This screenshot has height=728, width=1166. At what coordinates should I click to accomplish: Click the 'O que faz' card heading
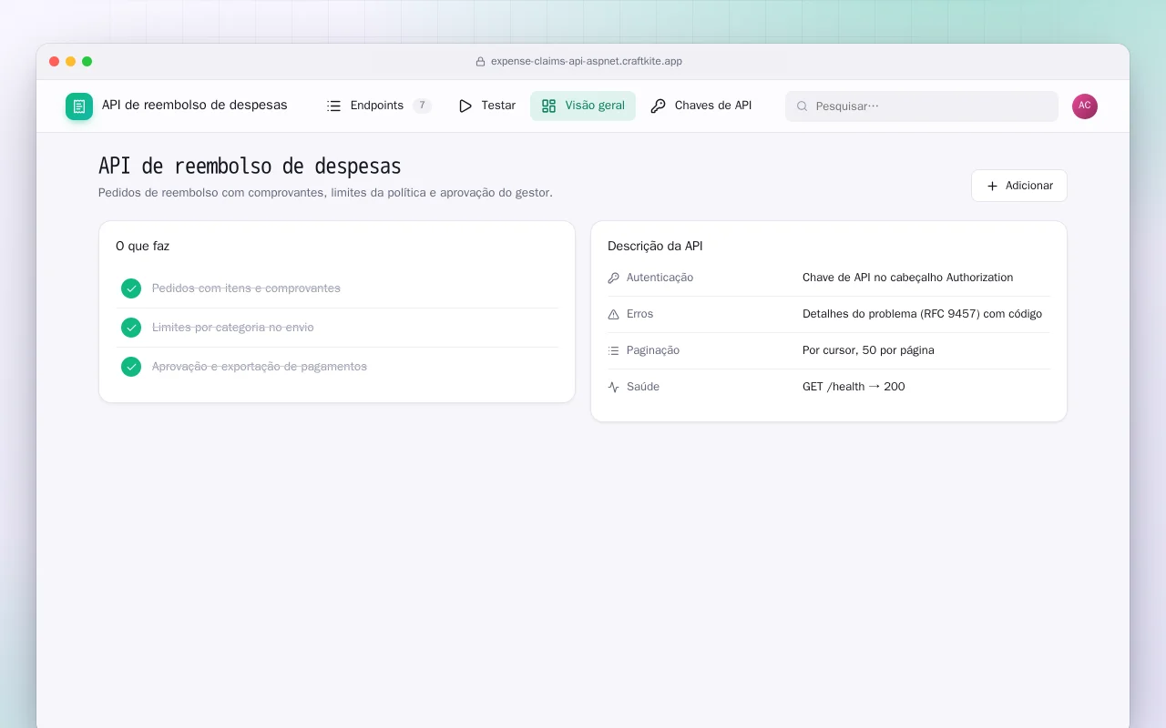coord(142,247)
